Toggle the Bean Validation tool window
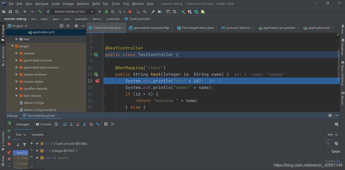This screenshot has width=345, height=170. click(x=342, y=73)
